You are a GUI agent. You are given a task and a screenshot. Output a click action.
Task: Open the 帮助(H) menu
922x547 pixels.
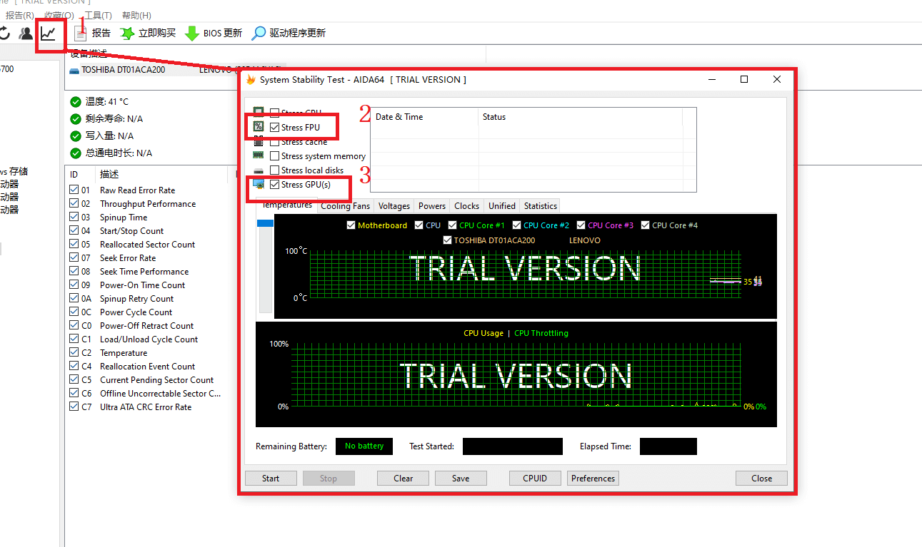136,15
